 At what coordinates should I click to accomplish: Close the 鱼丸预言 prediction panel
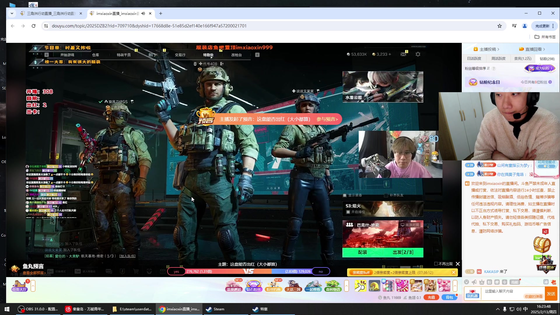(x=458, y=264)
